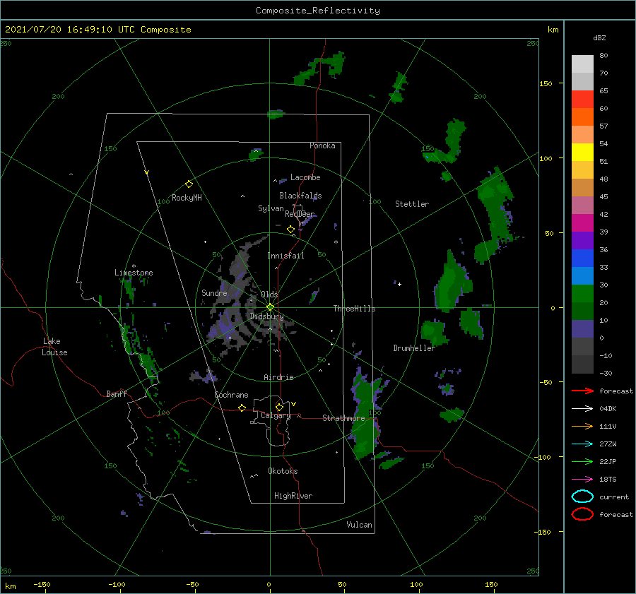This screenshot has height=594, width=636.
Task: Select the red 60-65 dBZ swatch
Action: pos(582,100)
